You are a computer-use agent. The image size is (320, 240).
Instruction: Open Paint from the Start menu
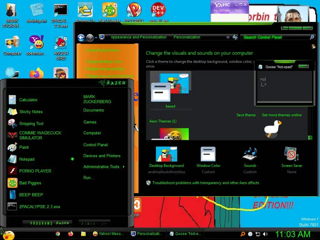(24, 147)
